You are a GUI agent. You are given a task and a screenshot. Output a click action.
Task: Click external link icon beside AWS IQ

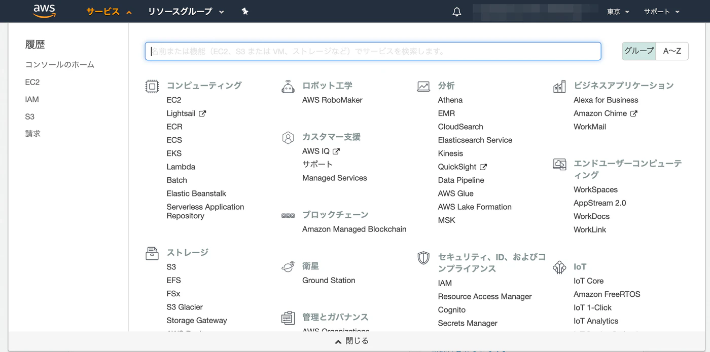(x=336, y=151)
